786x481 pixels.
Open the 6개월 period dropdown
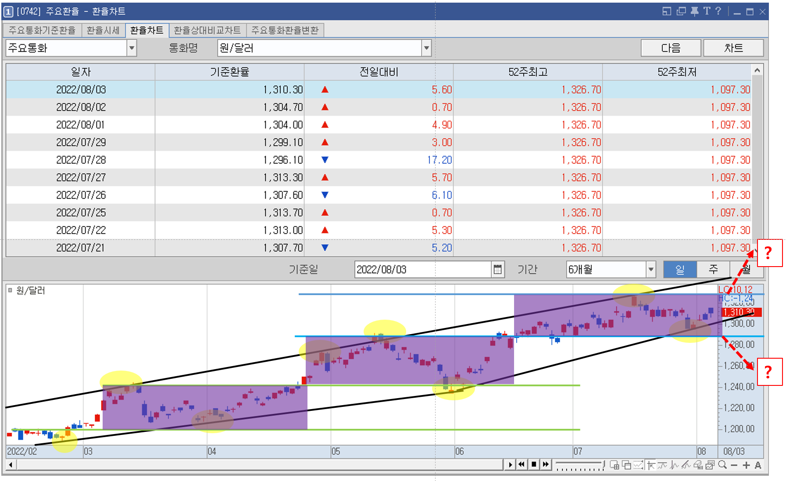tap(651, 269)
